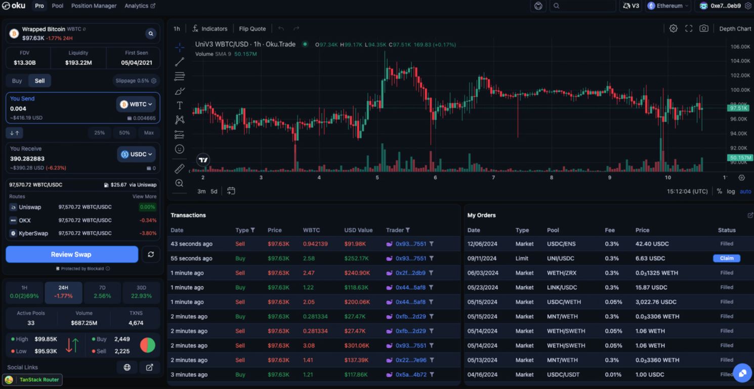Refresh the swap quote
Viewport: 754px width, 389px height.
coord(150,254)
